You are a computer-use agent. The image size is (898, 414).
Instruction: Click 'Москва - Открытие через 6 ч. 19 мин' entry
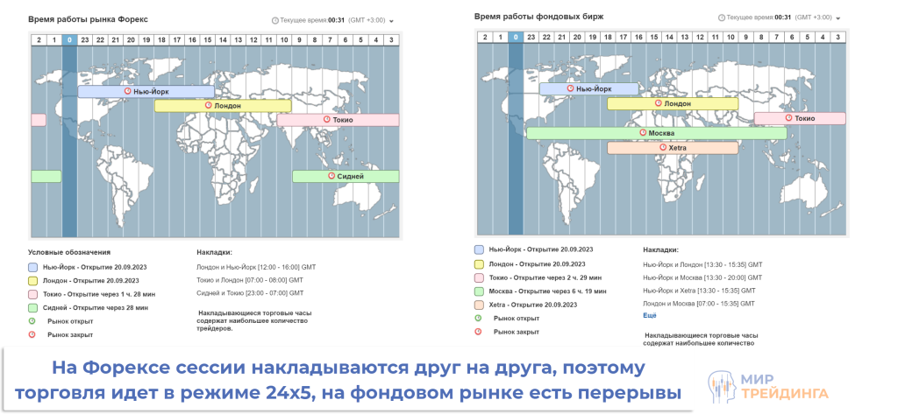(547, 291)
